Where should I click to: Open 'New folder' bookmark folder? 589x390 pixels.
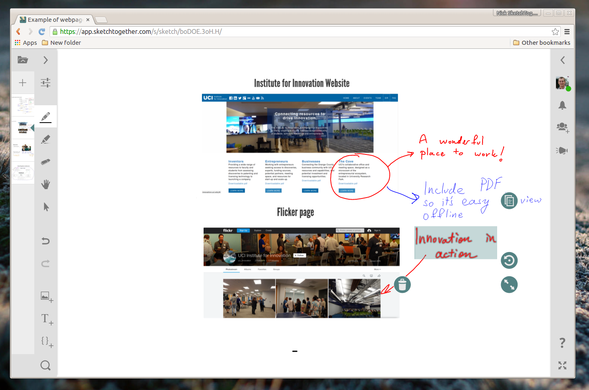tap(61, 43)
